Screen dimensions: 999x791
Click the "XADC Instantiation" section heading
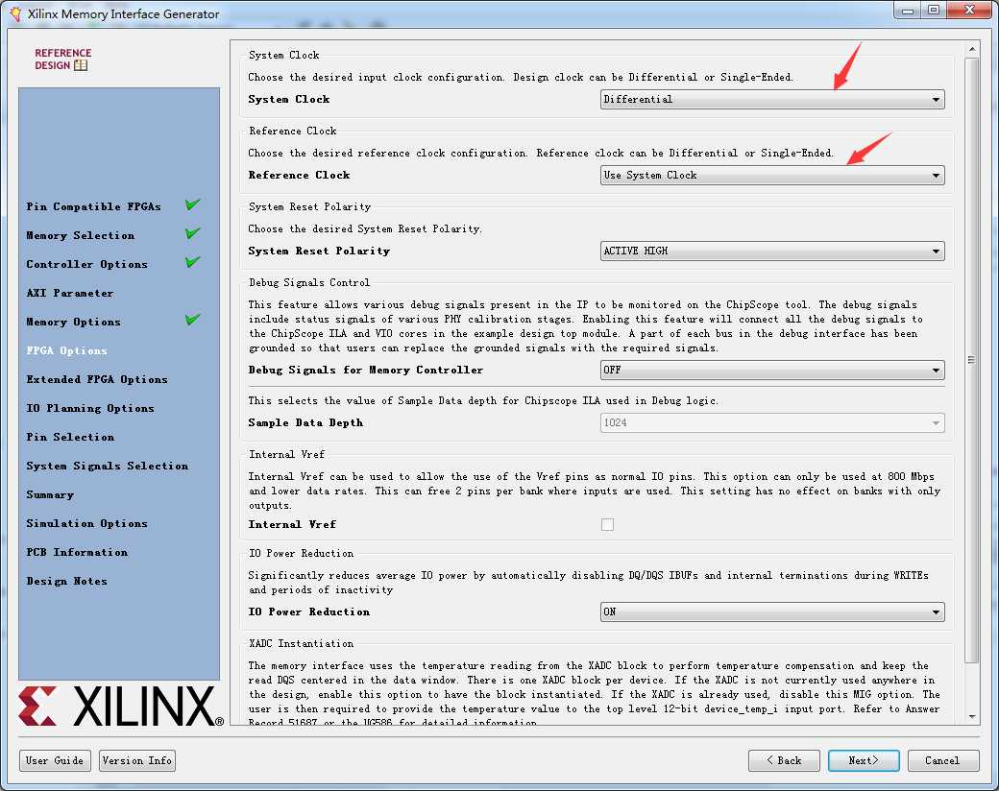302,643
